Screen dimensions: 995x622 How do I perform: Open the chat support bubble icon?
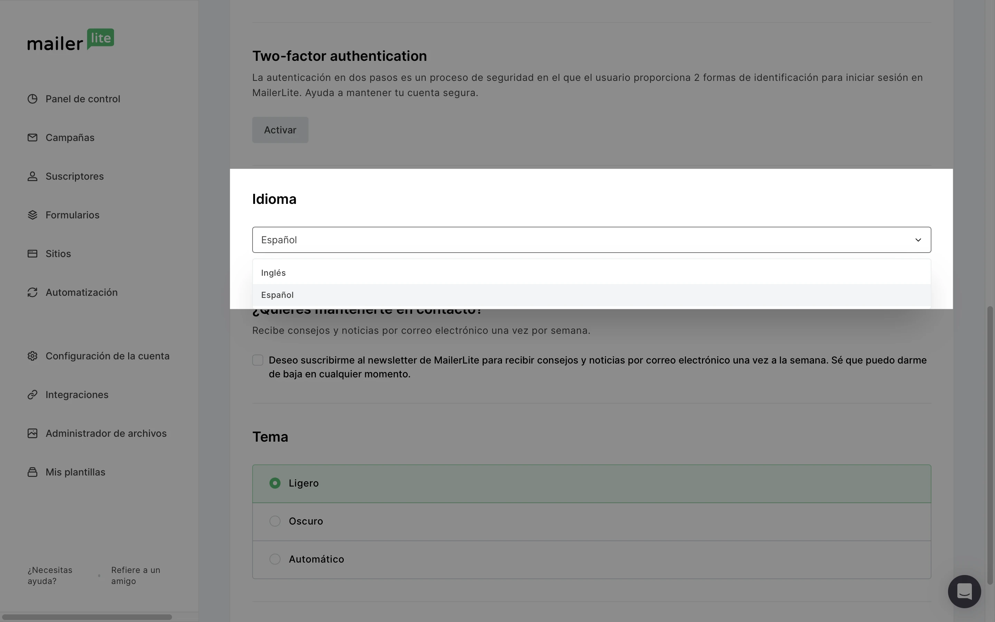coord(964,592)
